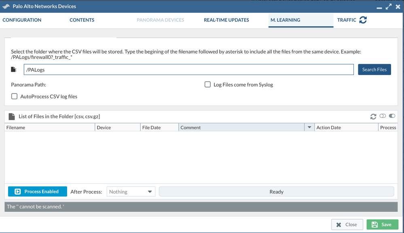The height and width of the screenshot is (233, 404).
Task: Close the dialog using the Close button
Action: [347, 225]
